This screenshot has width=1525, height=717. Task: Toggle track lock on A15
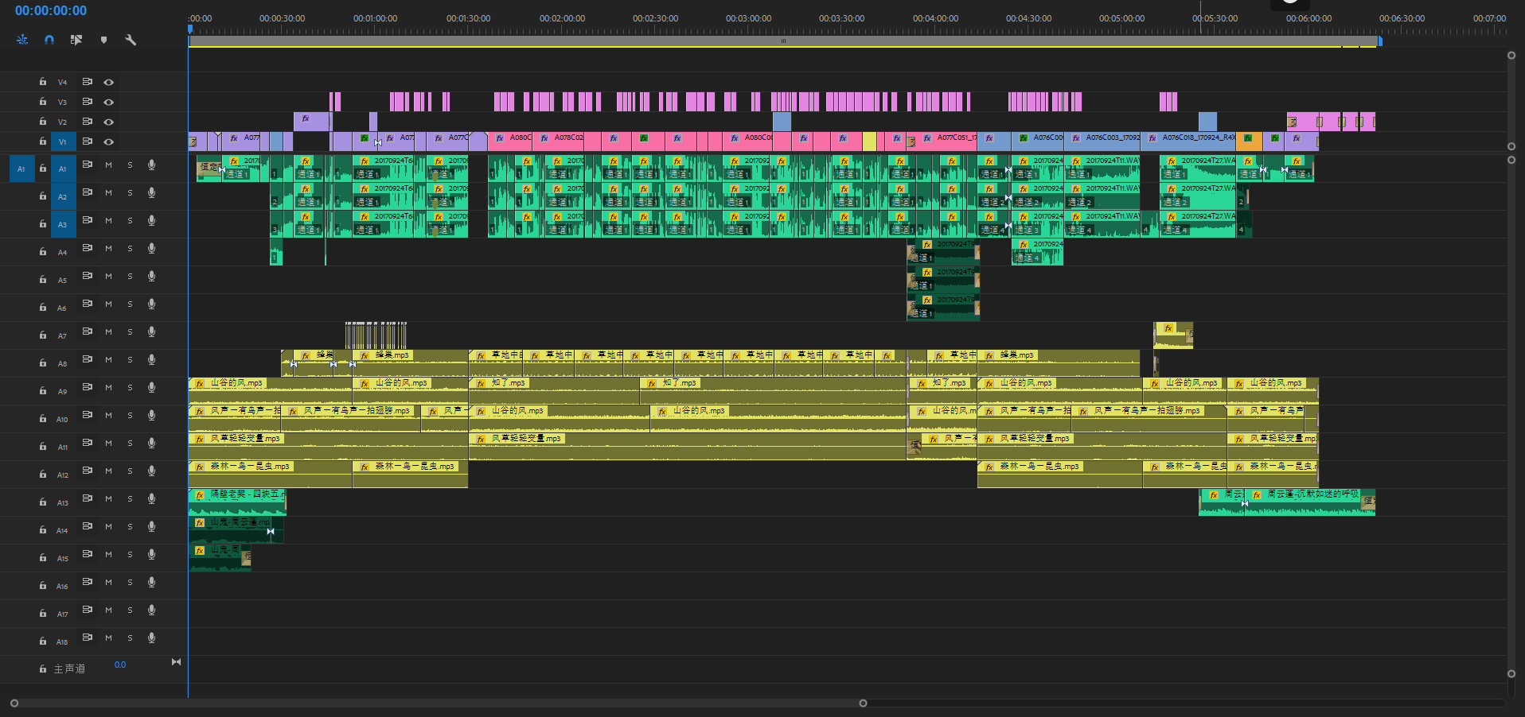coord(43,558)
